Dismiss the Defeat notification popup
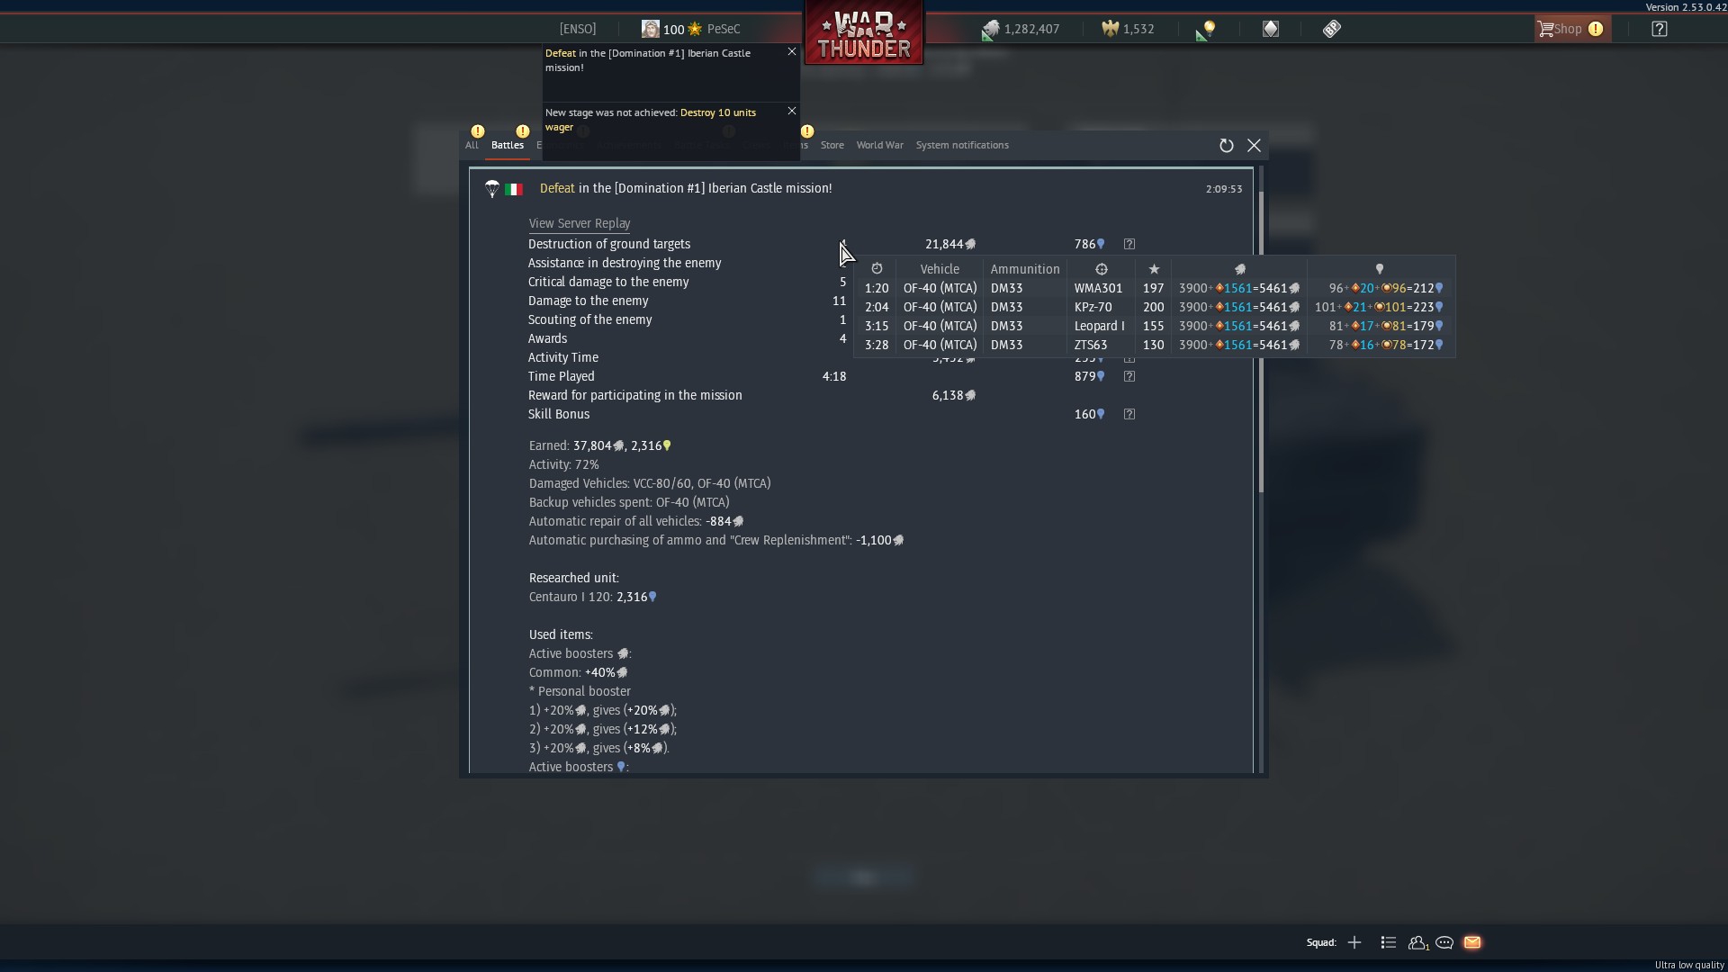This screenshot has width=1728, height=972. pyautogui.click(x=792, y=52)
